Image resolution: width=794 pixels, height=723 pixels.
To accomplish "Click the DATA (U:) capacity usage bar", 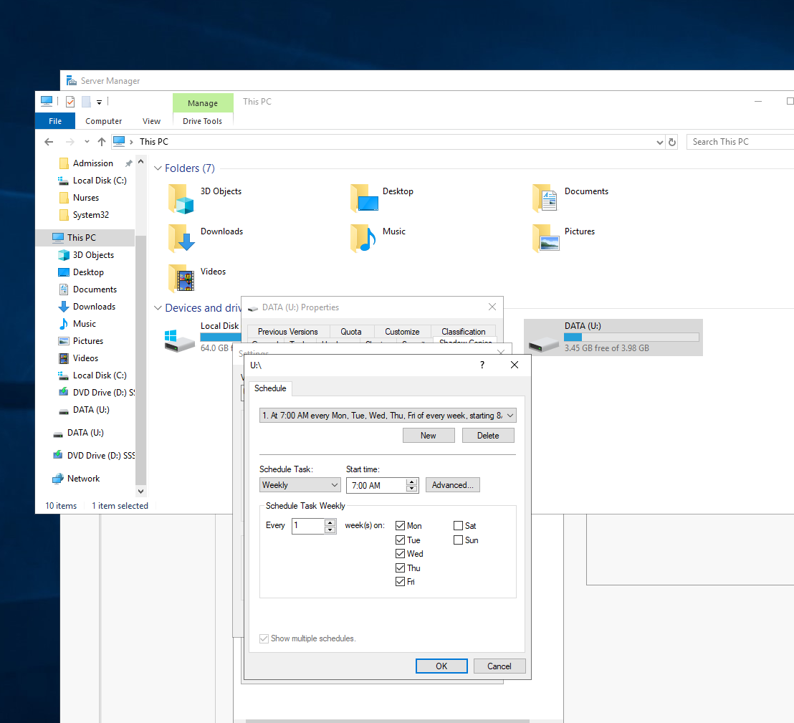I will [x=631, y=337].
